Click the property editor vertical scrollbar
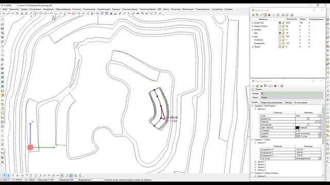Screen dimensions: 330x185 click(x=323, y=140)
